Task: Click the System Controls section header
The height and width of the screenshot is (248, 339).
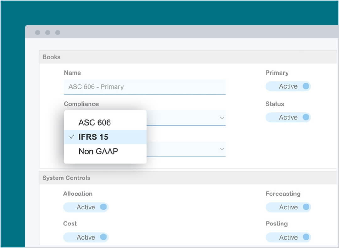Action: point(188,178)
